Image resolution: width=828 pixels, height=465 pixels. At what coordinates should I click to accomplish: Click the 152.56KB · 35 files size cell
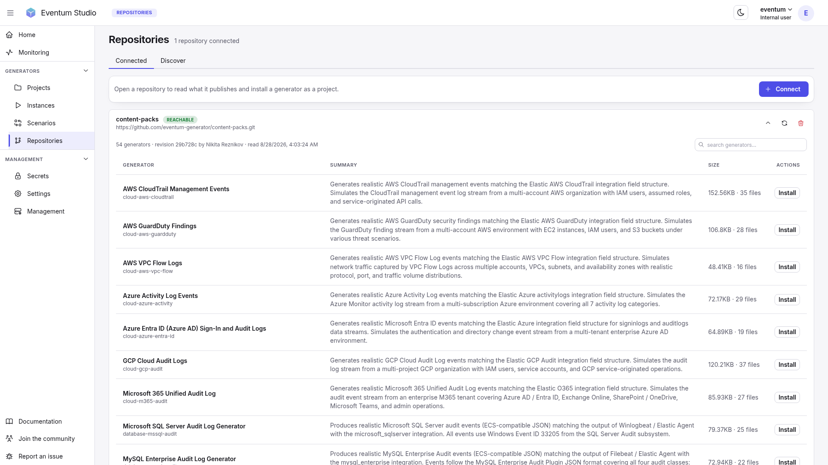[734, 193]
